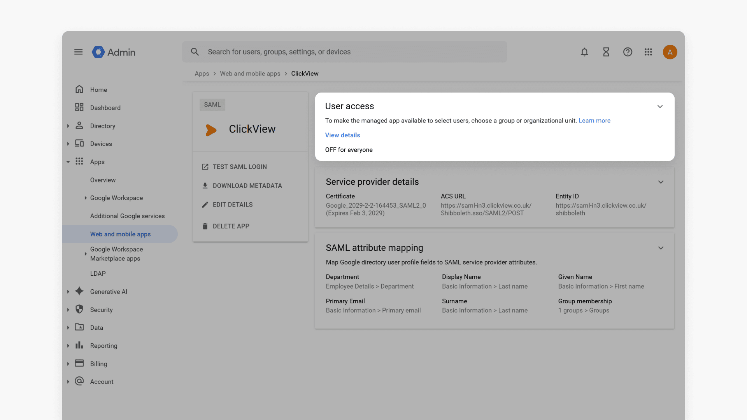This screenshot has height=420, width=747.
Task: Open the help question mark icon
Action: 628,52
